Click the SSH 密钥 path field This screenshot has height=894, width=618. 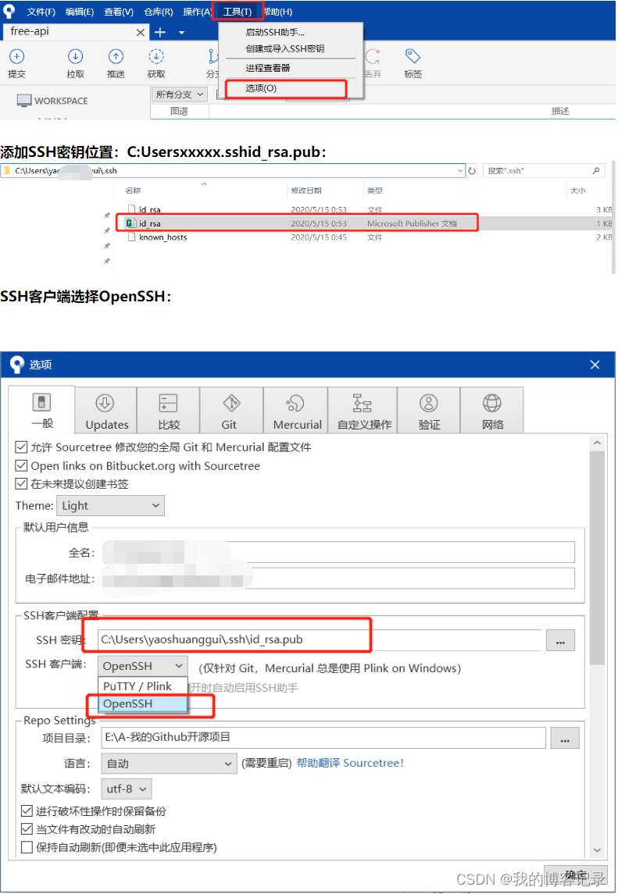coord(320,639)
